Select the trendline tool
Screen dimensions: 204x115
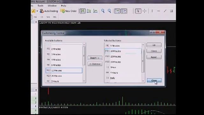165,11
